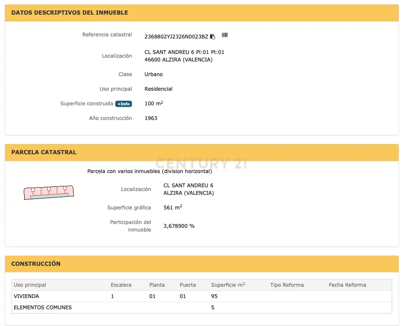Open the barcode icon beside the cadastral reference

(225, 35)
